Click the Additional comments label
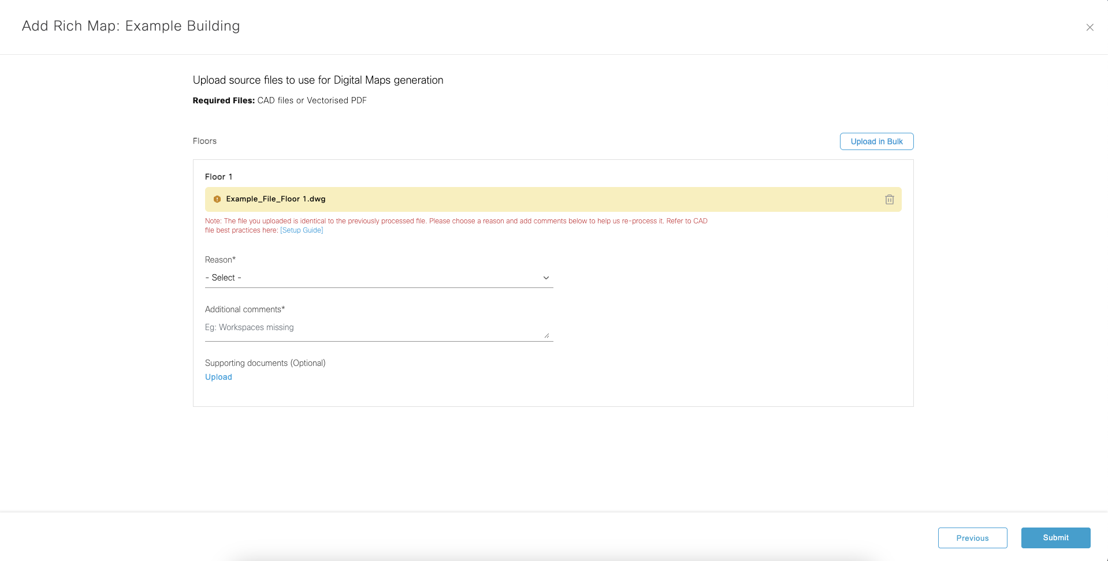 point(244,309)
